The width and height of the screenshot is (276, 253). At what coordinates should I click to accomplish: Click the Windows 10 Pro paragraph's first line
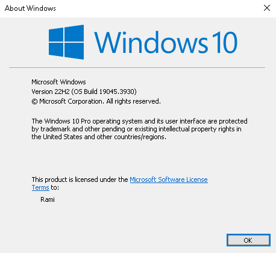click(x=139, y=121)
